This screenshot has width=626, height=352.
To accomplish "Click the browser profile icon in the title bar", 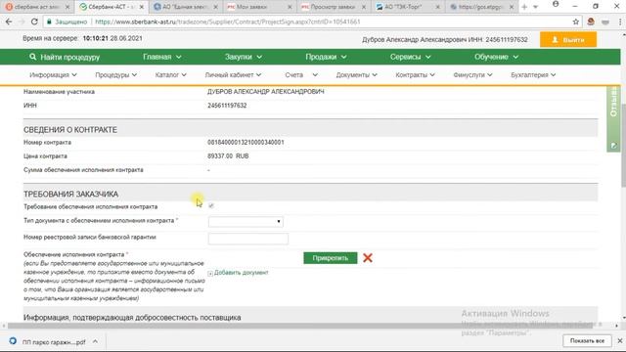I will pyautogui.click(x=556, y=4).
